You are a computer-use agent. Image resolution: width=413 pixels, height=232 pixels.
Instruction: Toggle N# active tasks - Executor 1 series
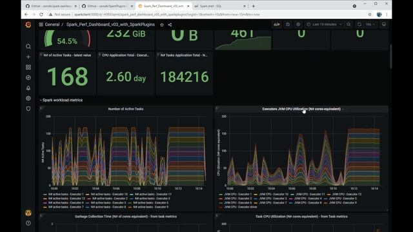66,194
